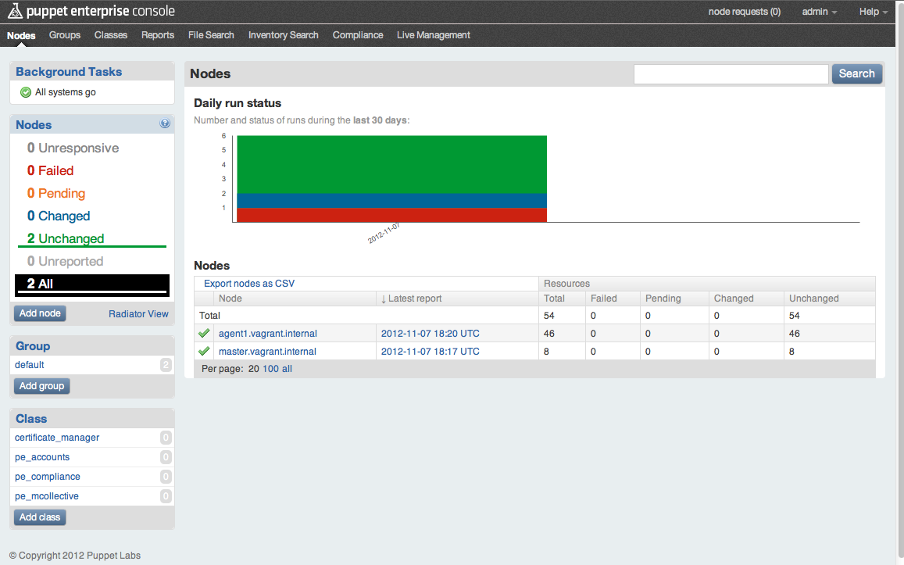Click the Add group button
Screen dimensions: 904x565
point(41,386)
